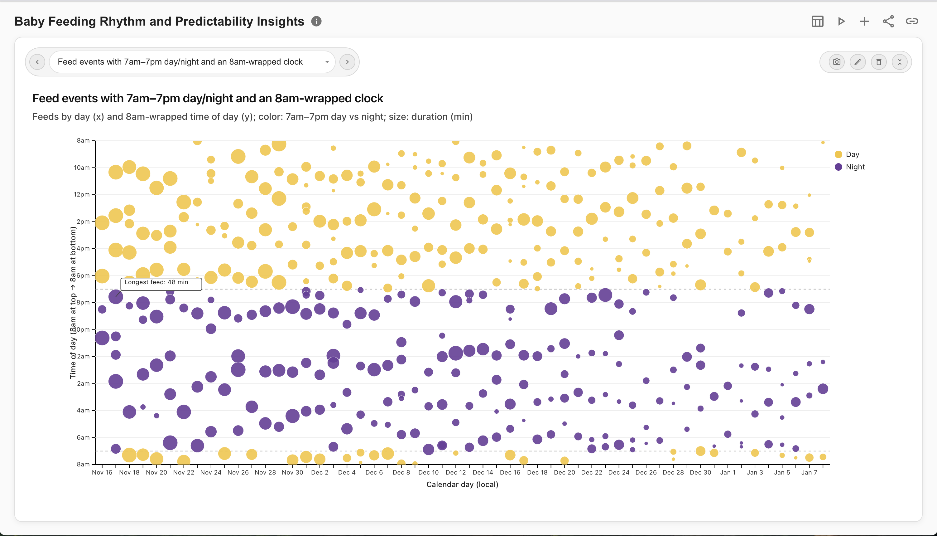This screenshot has height=536, width=937.
Task: Open the share icon in header
Action: point(888,21)
